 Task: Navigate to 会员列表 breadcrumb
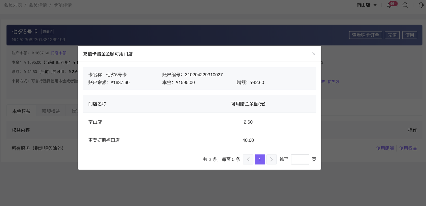point(13,5)
